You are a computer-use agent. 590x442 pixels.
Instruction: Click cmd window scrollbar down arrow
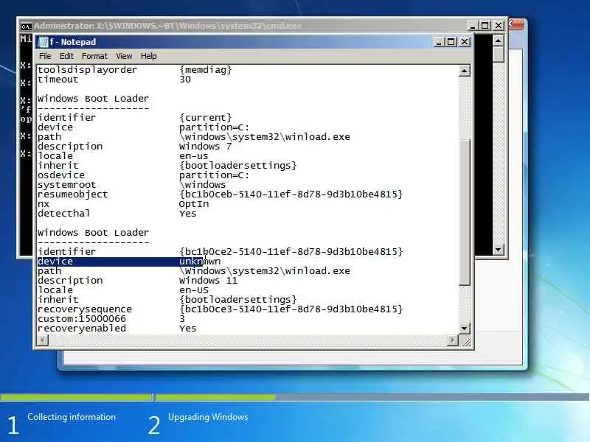click(498, 249)
